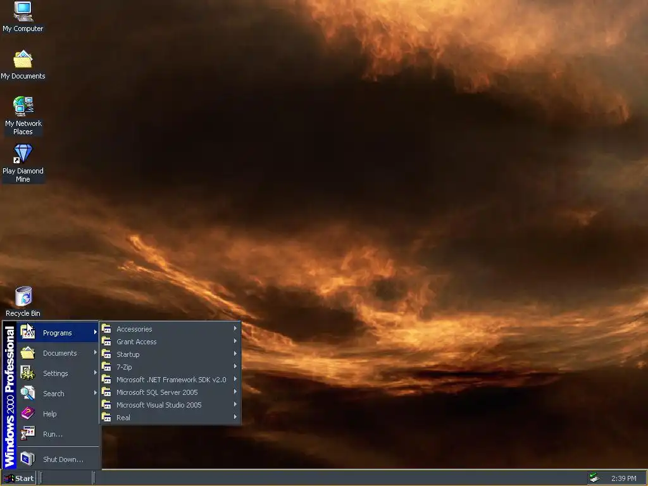Open the Documents menu entry

coord(58,353)
